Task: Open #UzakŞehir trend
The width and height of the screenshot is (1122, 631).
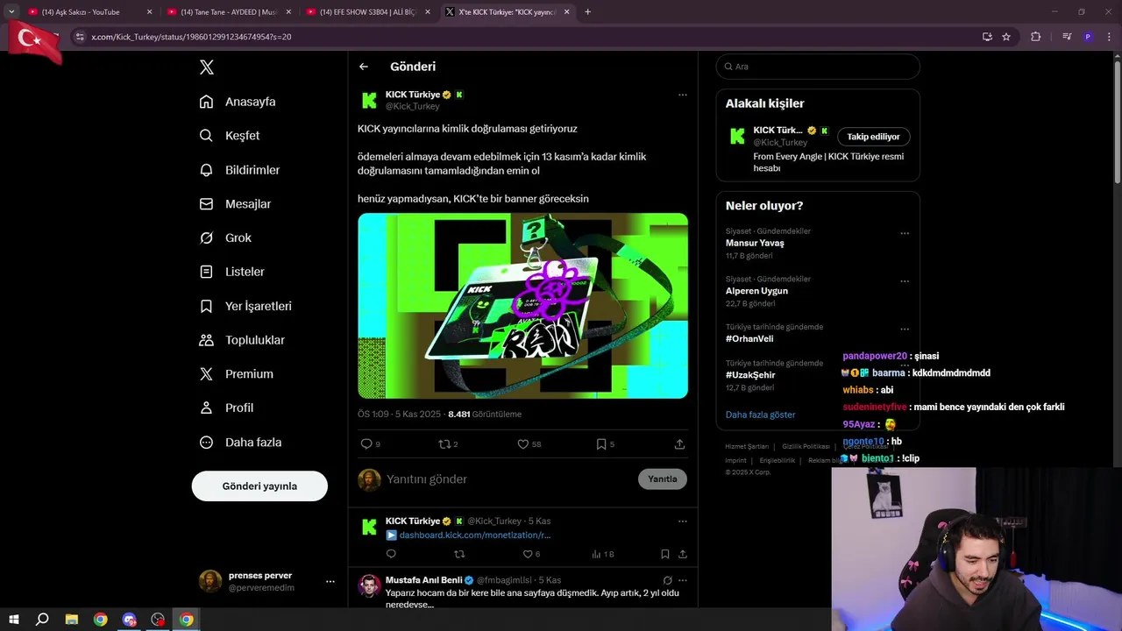Action: pyautogui.click(x=750, y=375)
